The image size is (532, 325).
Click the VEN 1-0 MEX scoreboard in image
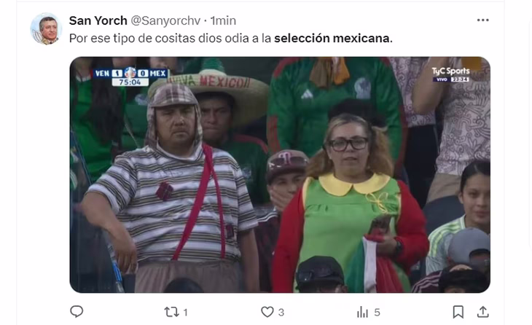pyautogui.click(x=130, y=77)
